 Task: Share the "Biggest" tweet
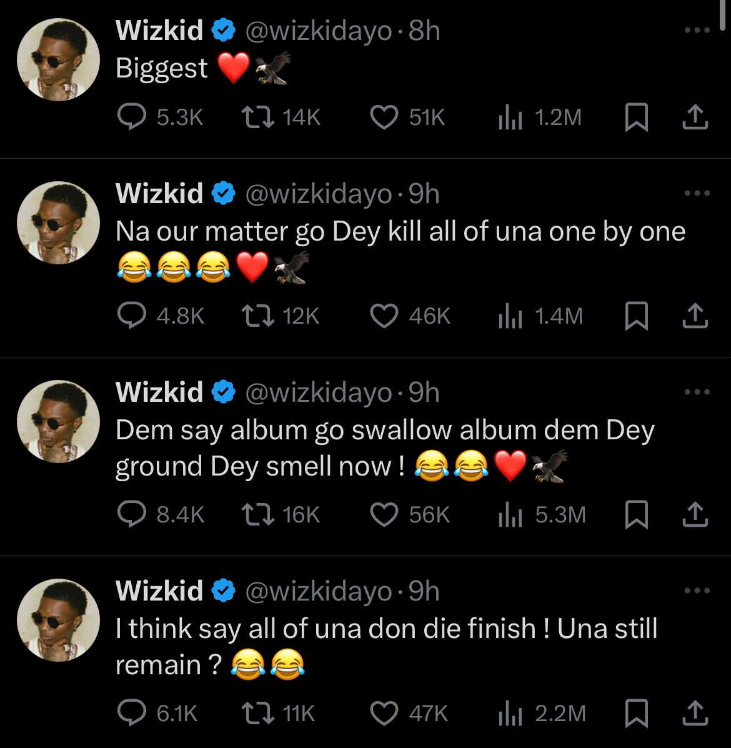tap(695, 117)
